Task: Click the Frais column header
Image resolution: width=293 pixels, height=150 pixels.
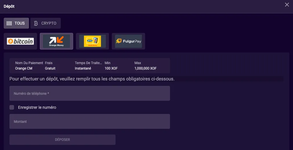Action: pos(49,63)
